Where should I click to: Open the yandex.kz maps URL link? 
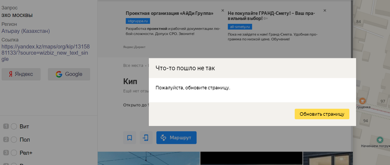(x=45, y=53)
